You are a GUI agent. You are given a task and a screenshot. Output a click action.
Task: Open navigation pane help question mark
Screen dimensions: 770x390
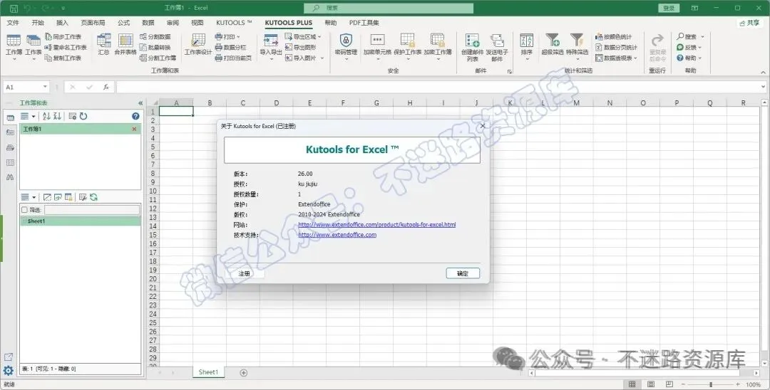(x=135, y=116)
